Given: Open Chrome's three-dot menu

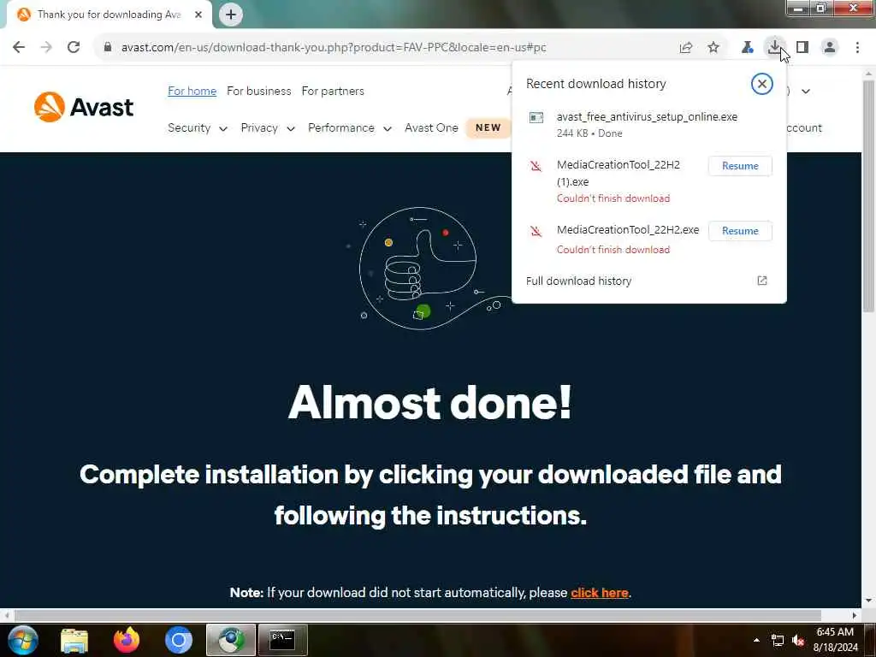Looking at the screenshot, I should (x=857, y=48).
